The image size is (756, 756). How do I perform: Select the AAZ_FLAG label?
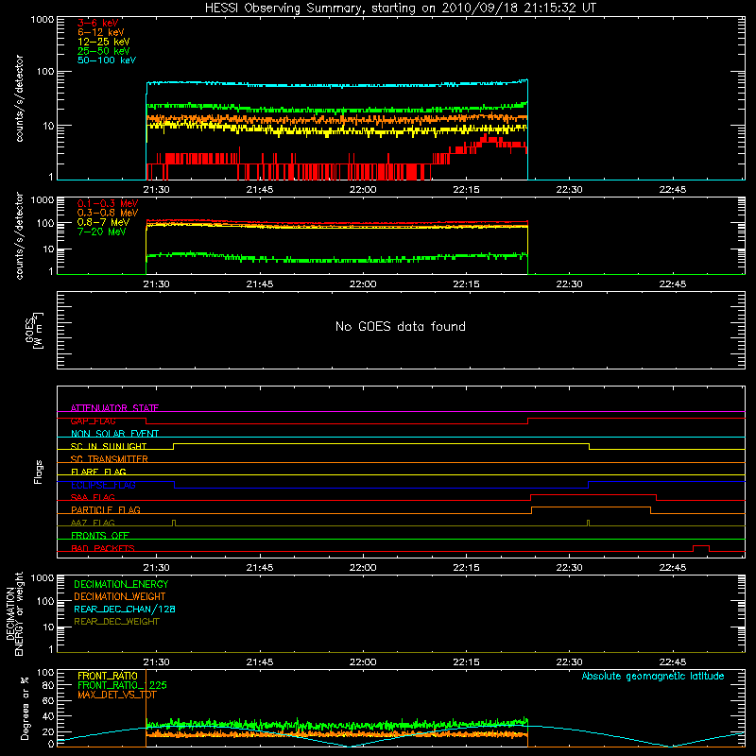(93, 523)
